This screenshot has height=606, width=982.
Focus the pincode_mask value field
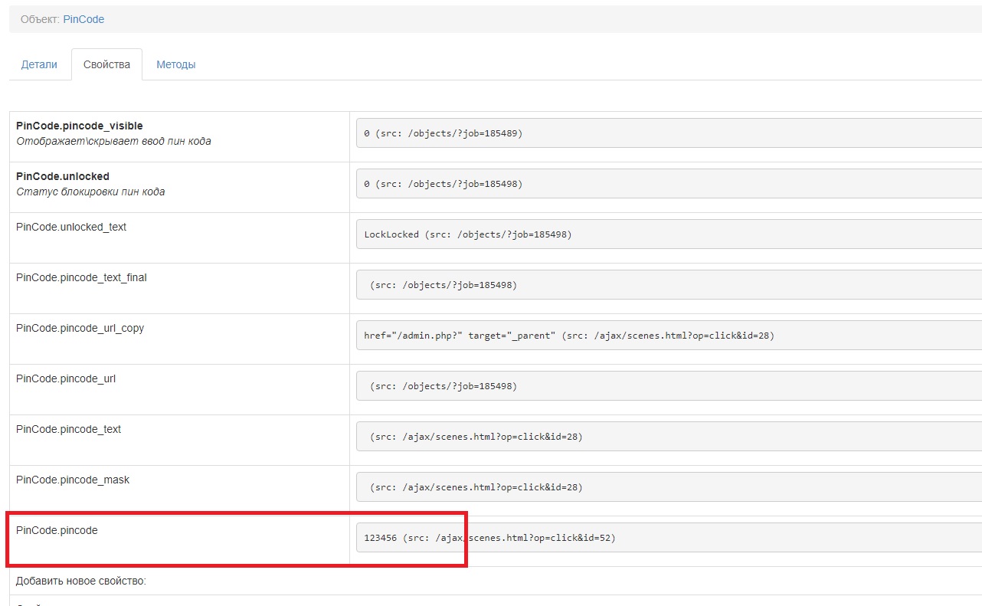[668, 487]
